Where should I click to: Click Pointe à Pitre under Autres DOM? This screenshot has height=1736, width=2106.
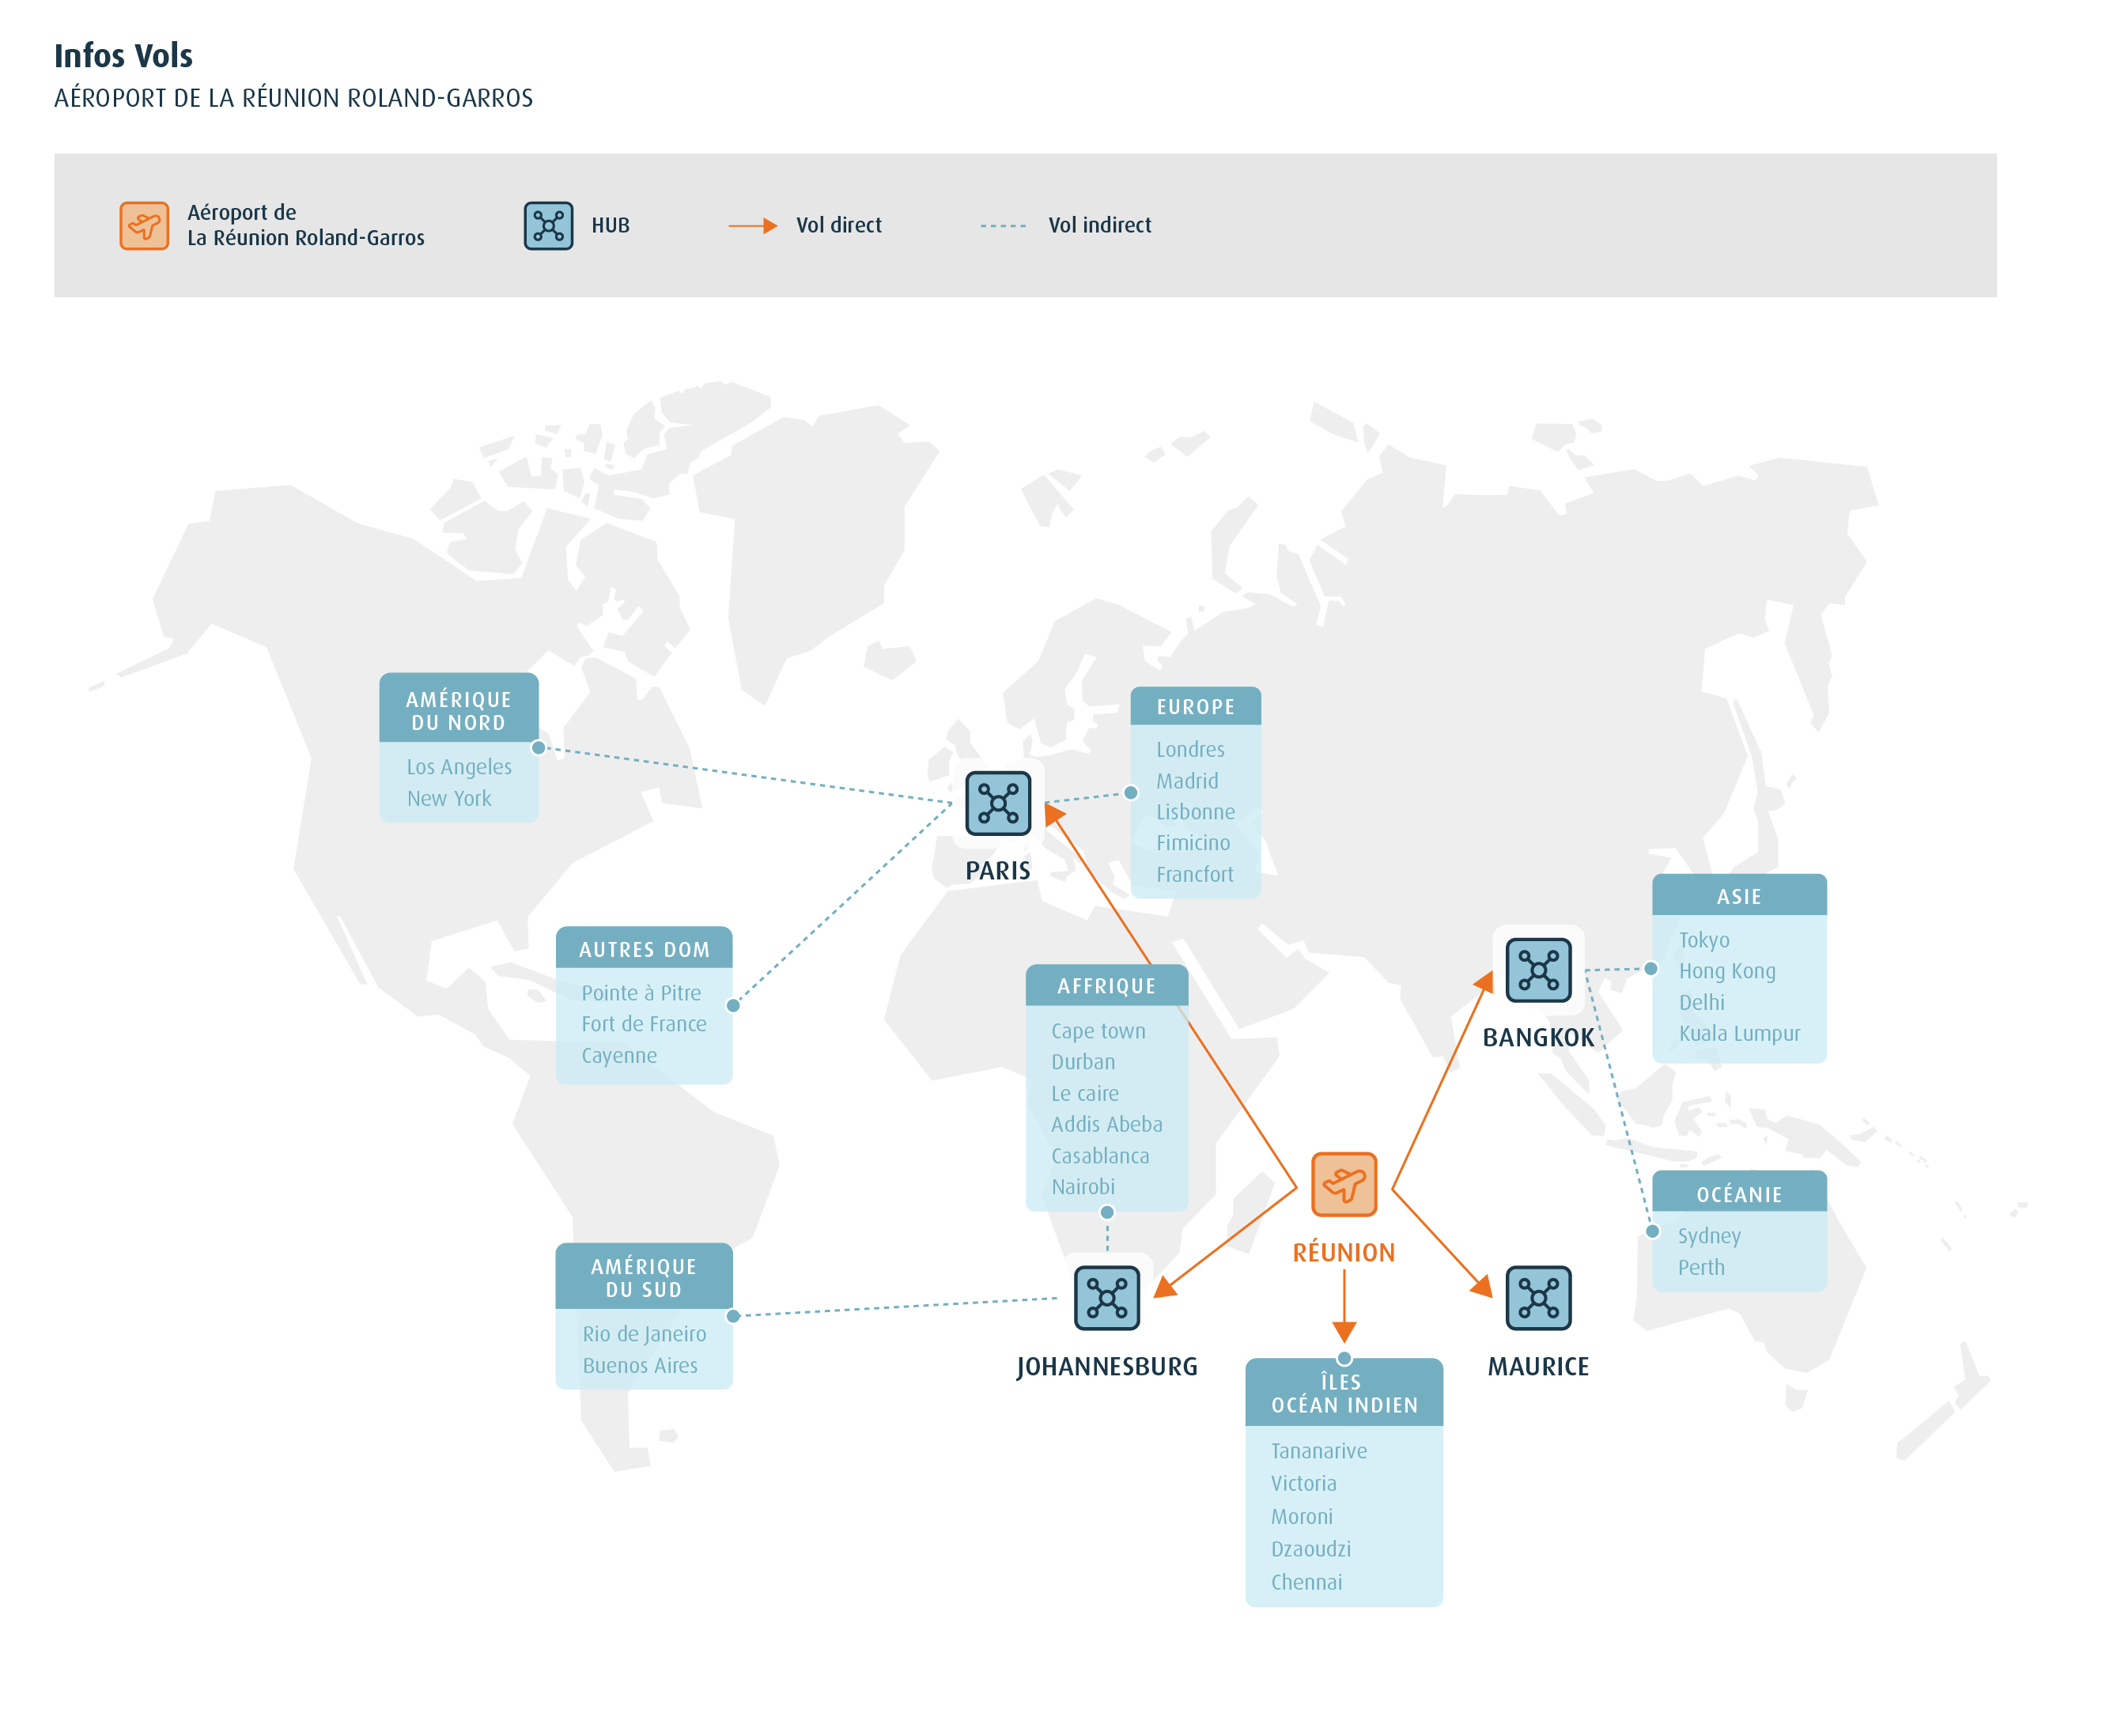(x=641, y=993)
